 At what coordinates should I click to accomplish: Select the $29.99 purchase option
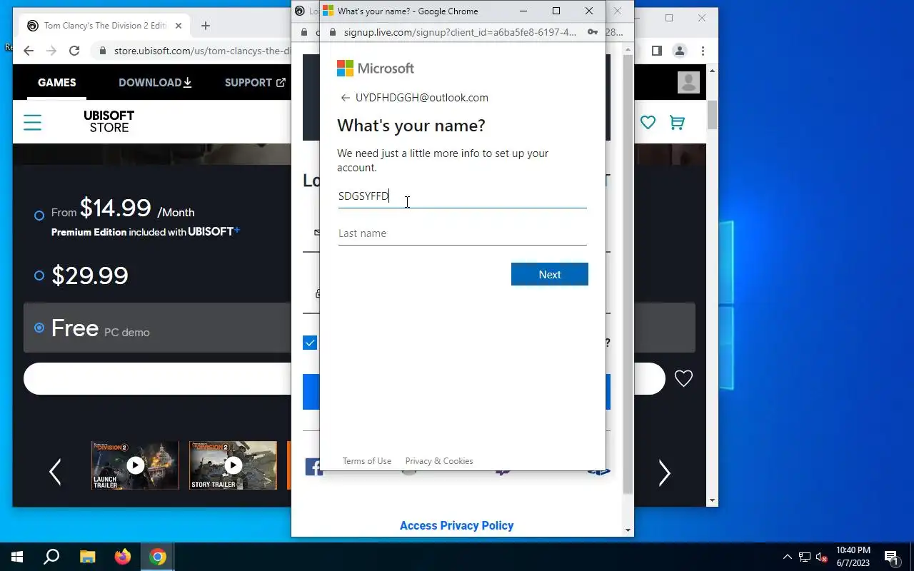(x=39, y=276)
